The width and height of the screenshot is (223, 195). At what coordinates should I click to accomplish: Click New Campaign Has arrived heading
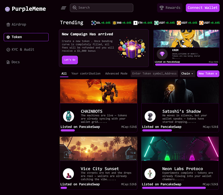(87, 34)
